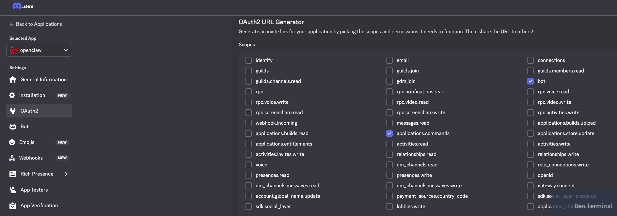Click the General Information home icon
The image size is (617, 216).
pos(13,80)
